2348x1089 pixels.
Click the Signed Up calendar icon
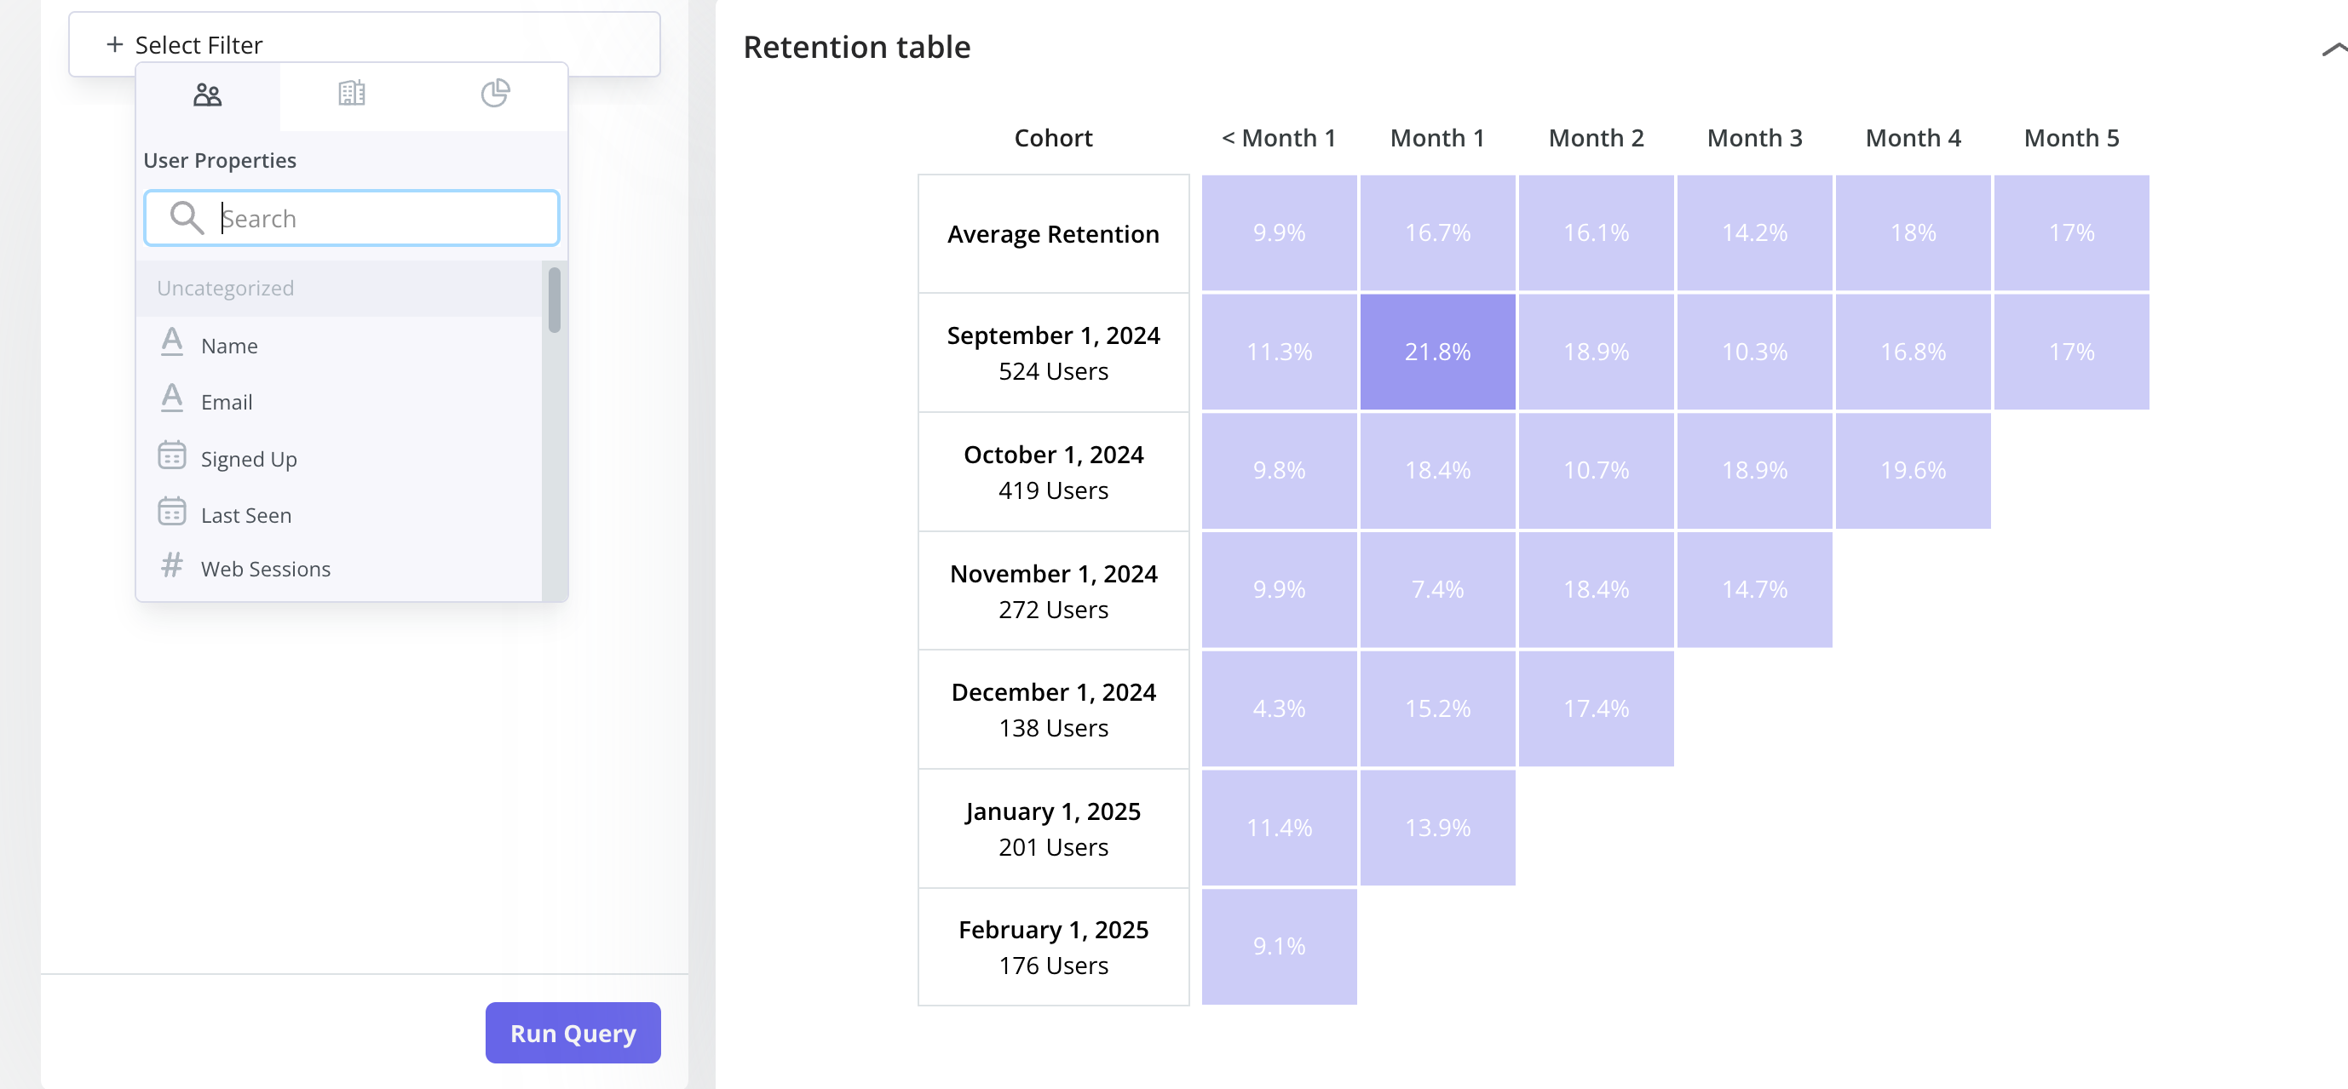170,458
